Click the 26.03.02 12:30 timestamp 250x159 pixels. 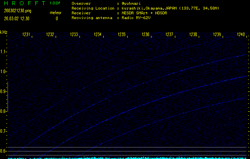coord(16,18)
